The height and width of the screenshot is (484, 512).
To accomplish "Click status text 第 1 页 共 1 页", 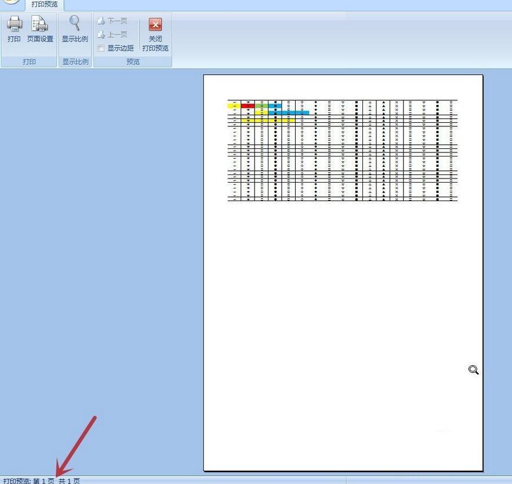I will tap(56, 481).
